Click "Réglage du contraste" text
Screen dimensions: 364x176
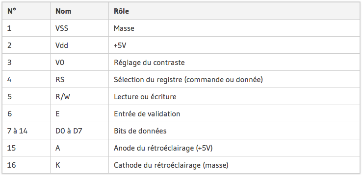(x=149, y=63)
